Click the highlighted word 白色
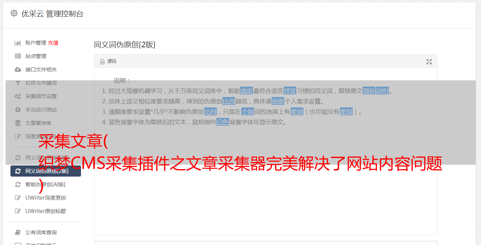 [223, 122]
